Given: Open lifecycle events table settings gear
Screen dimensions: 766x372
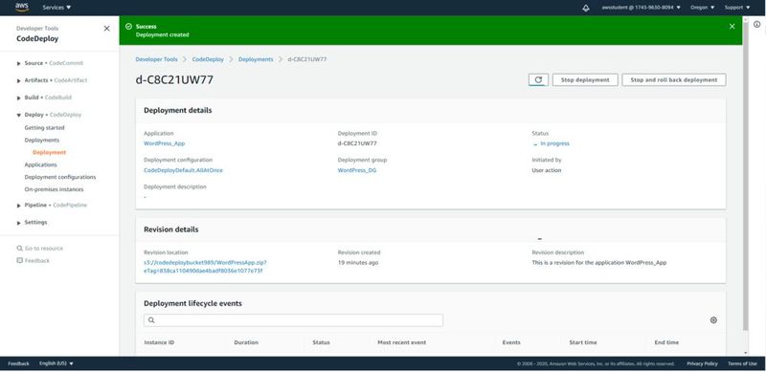Looking at the screenshot, I should (713, 320).
